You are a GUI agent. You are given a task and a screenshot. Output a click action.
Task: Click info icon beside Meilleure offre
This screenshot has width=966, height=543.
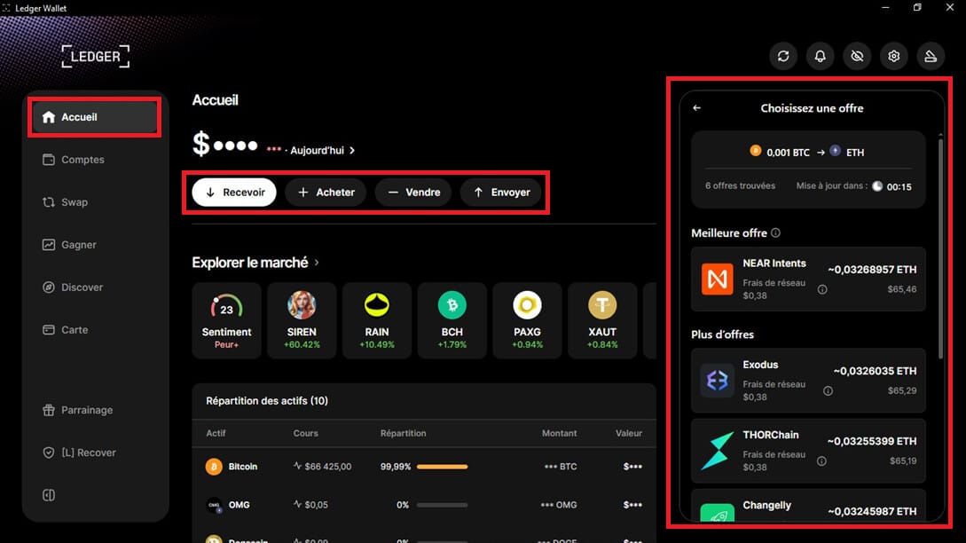coord(776,233)
